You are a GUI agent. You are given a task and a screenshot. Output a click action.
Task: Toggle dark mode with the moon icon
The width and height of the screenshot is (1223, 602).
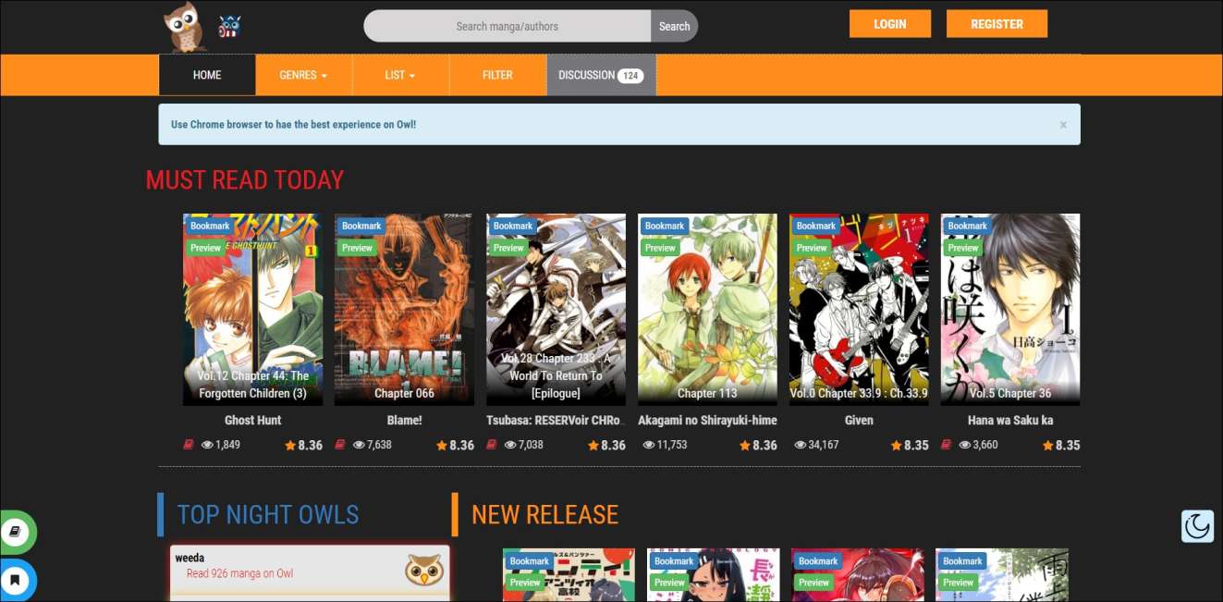1197,526
